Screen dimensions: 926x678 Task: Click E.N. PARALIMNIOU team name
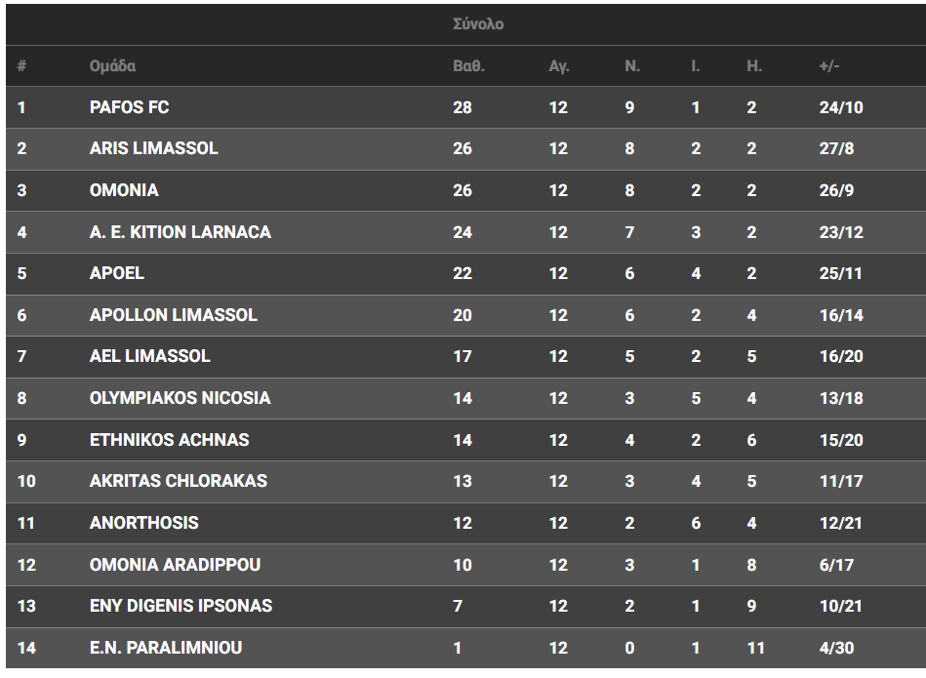pyautogui.click(x=165, y=648)
